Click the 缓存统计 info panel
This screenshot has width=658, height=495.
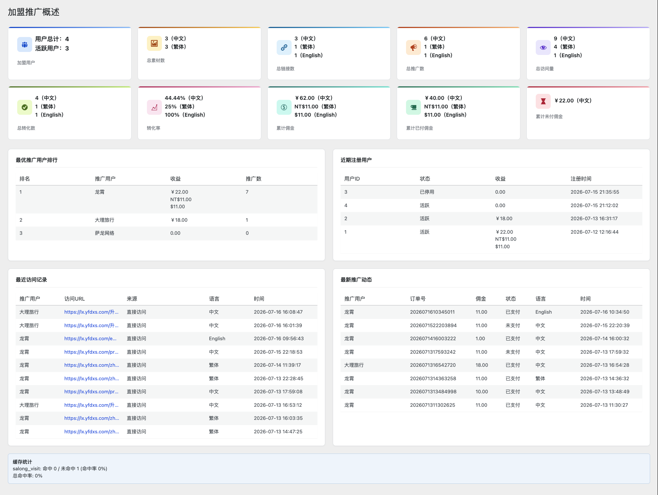point(329,469)
